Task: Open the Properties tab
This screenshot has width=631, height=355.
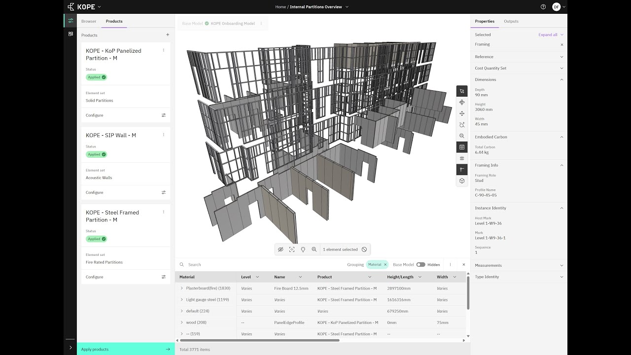Action: tap(485, 21)
